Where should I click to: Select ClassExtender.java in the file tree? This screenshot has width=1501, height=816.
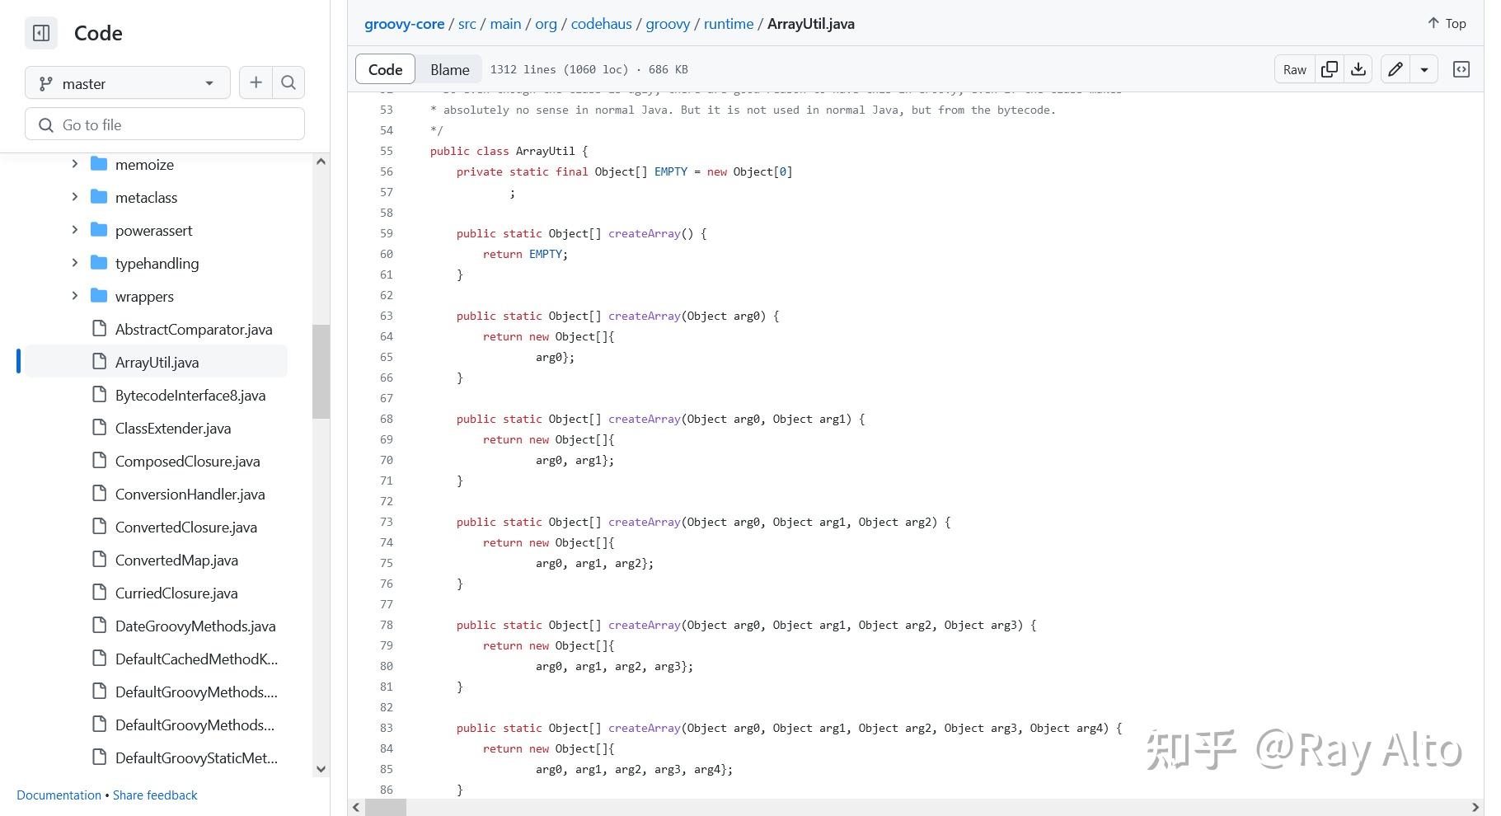coord(173,428)
